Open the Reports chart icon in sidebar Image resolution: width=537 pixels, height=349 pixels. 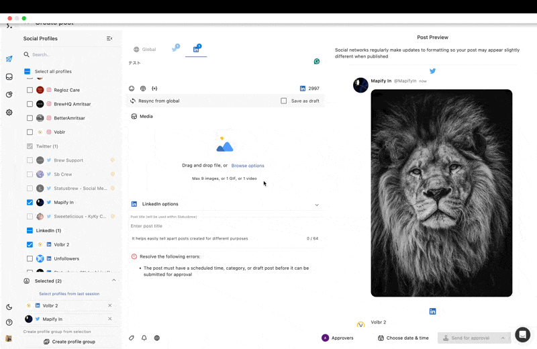coord(9,95)
